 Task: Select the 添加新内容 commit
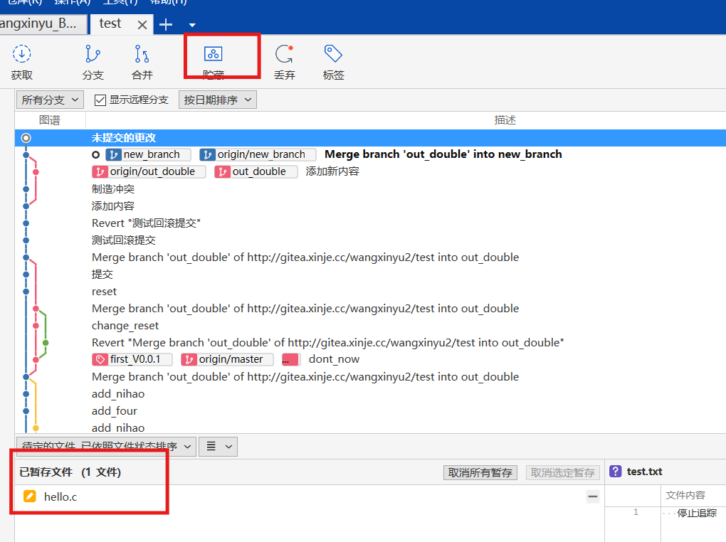point(332,171)
